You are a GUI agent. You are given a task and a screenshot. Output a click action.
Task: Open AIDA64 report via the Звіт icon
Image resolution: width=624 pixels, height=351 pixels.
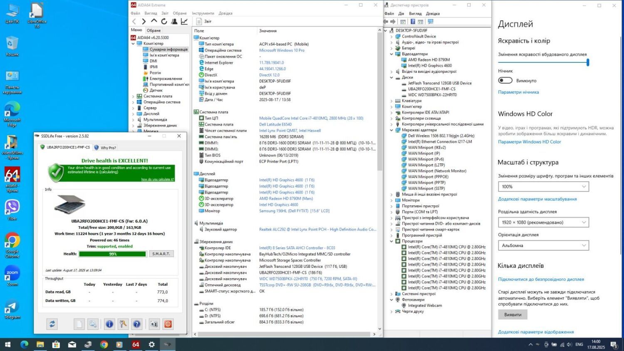pos(204,21)
